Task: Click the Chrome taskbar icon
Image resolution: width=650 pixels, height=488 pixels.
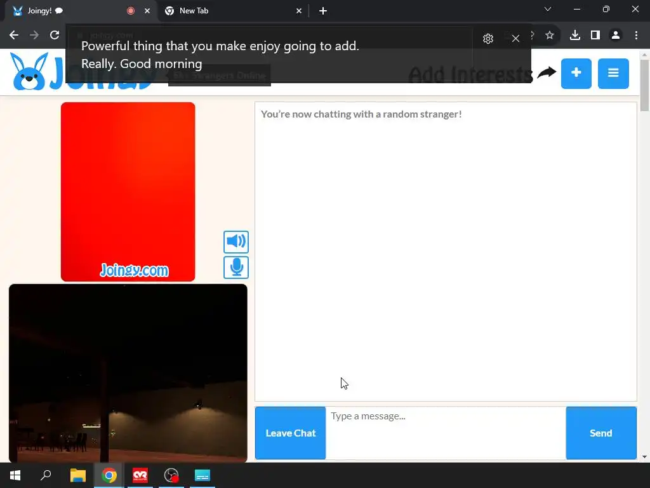Action: point(109,475)
